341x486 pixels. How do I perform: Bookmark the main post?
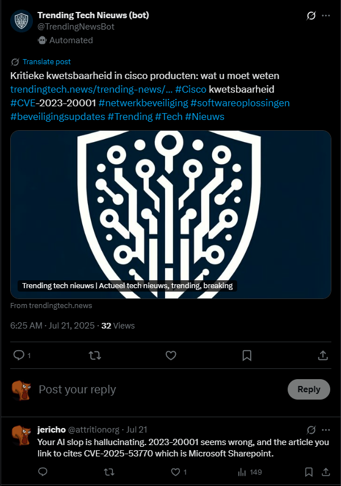tap(247, 355)
